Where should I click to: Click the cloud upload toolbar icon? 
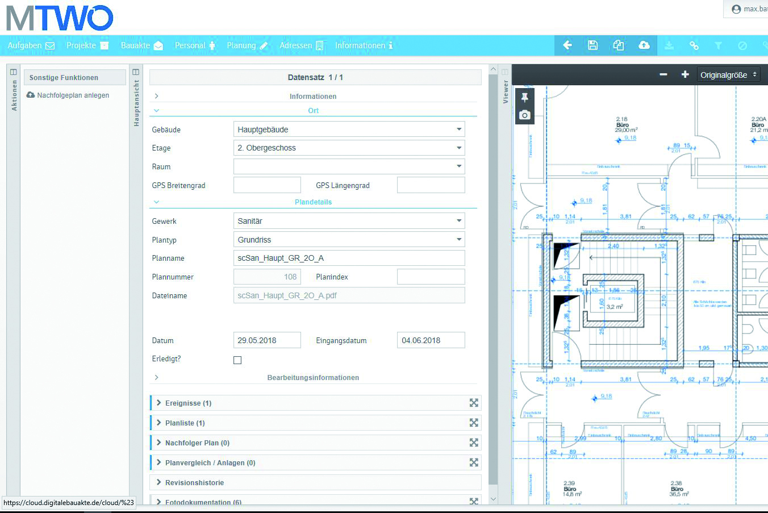tap(644, 45)
